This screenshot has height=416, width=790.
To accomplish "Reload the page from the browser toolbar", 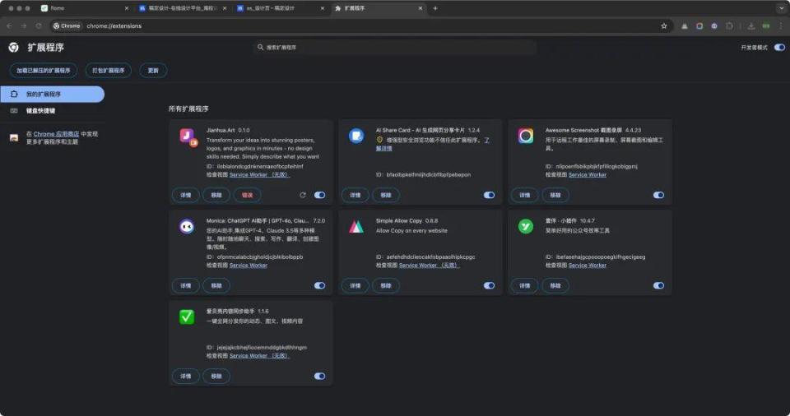I will coord(39,25).
